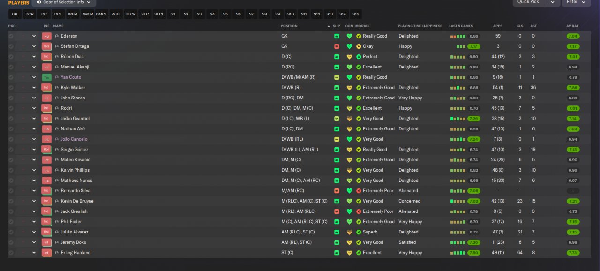Click the Hol info badge for Julián Álvarez
Viewport: 600px width, 271px height.
pos(46,232)
